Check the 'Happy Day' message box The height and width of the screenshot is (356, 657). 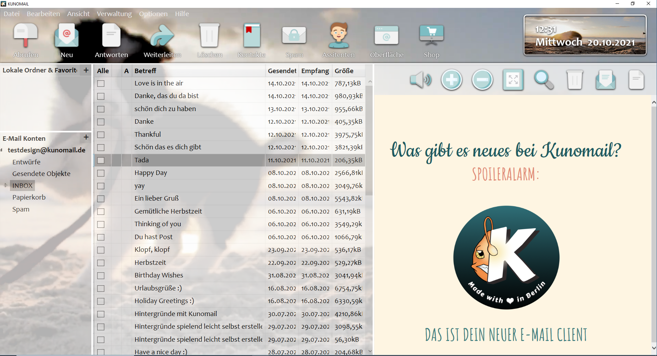[101, 173]
